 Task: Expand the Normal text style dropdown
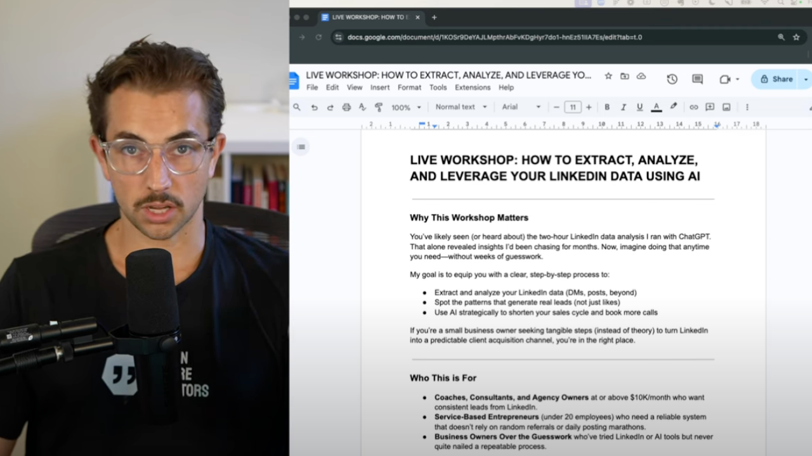point(461,107)
